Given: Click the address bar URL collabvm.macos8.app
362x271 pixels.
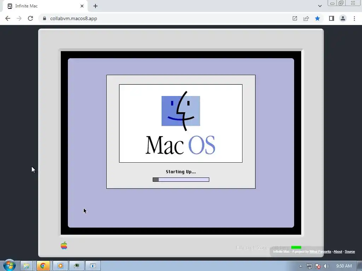Looking at the screenshot, I should (x=74, y=18).
